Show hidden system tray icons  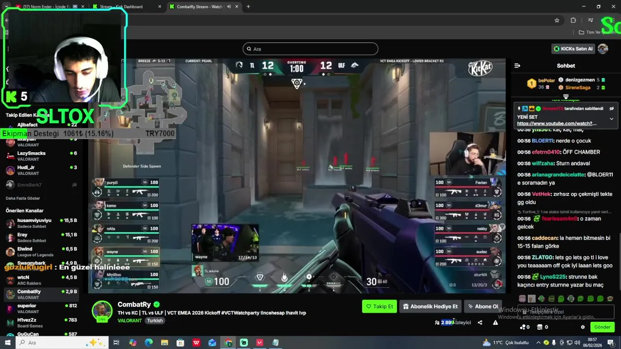coord(539,343)
